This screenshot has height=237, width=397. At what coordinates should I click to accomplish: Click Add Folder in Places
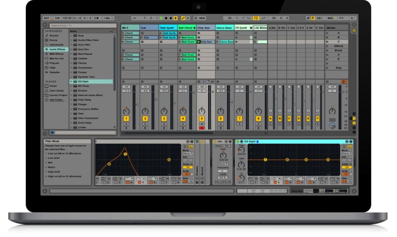click(x=56, y=99)
